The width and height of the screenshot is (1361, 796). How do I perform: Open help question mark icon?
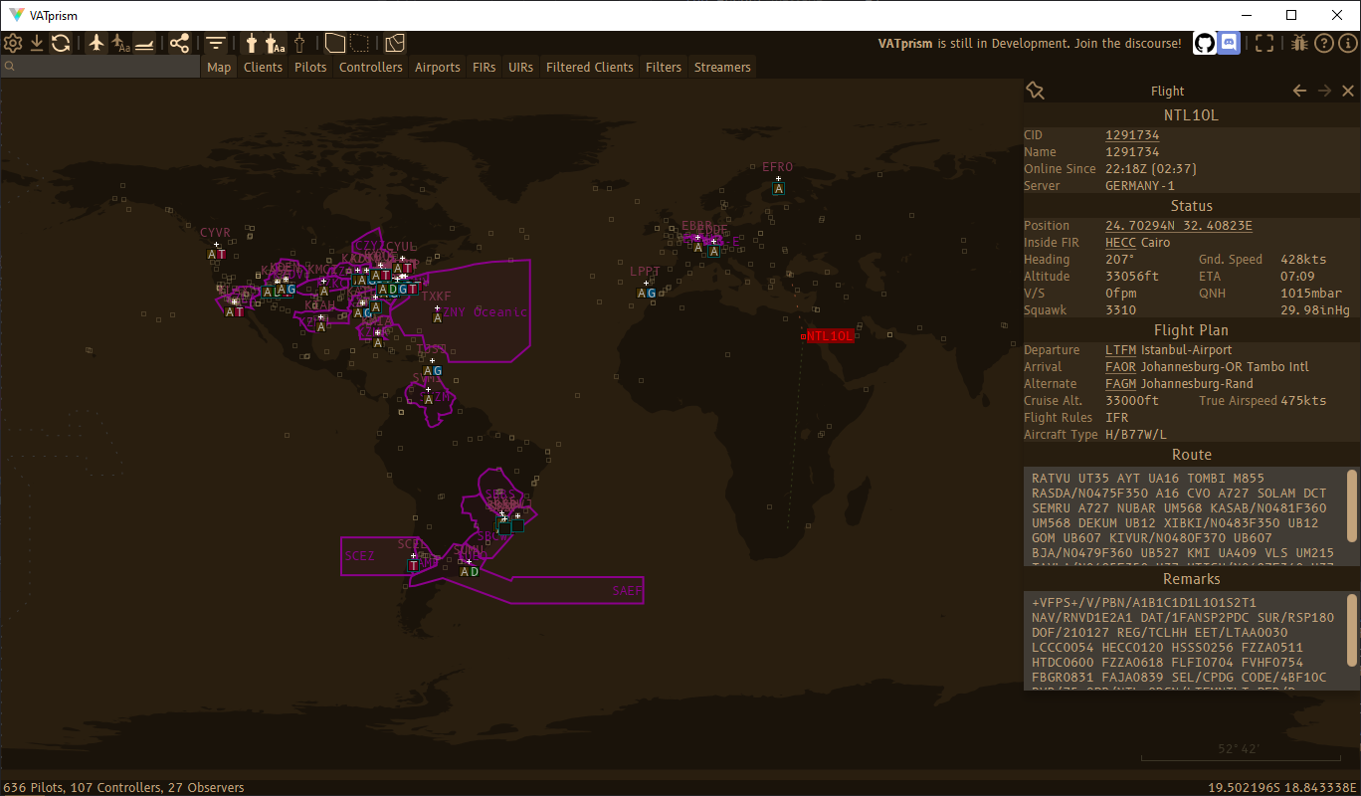1323,43
